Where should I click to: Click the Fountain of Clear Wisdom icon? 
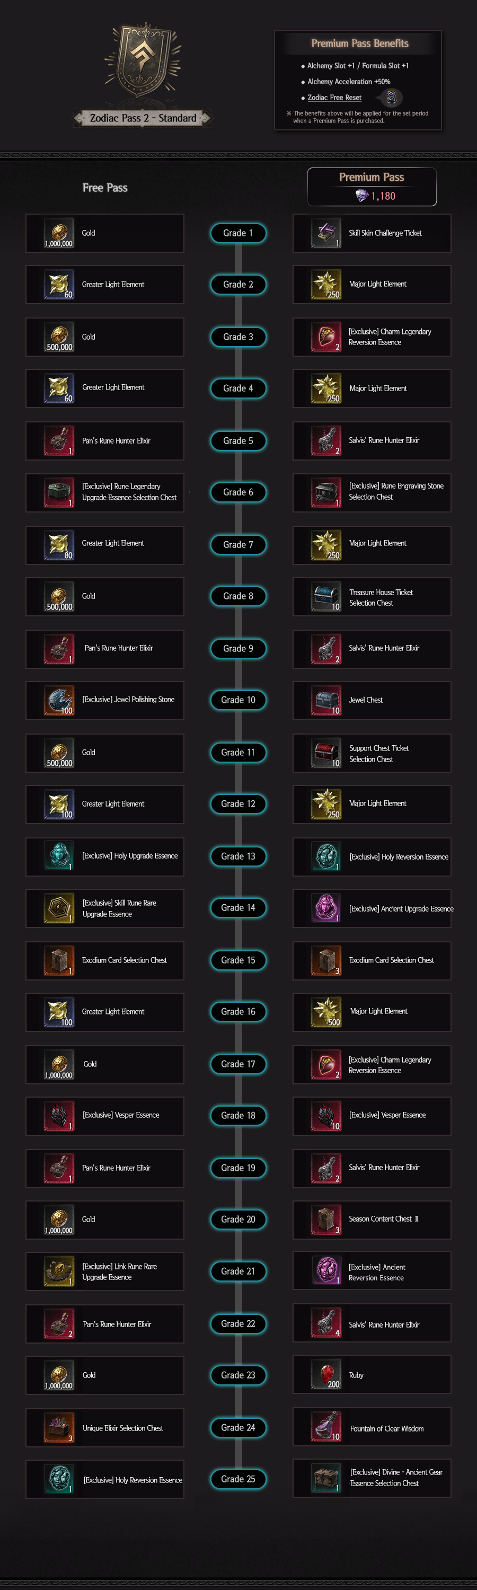[326, 1427]
